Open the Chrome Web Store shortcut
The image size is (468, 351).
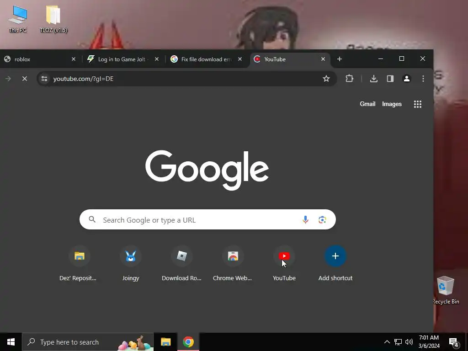click(x=233, y=263)
